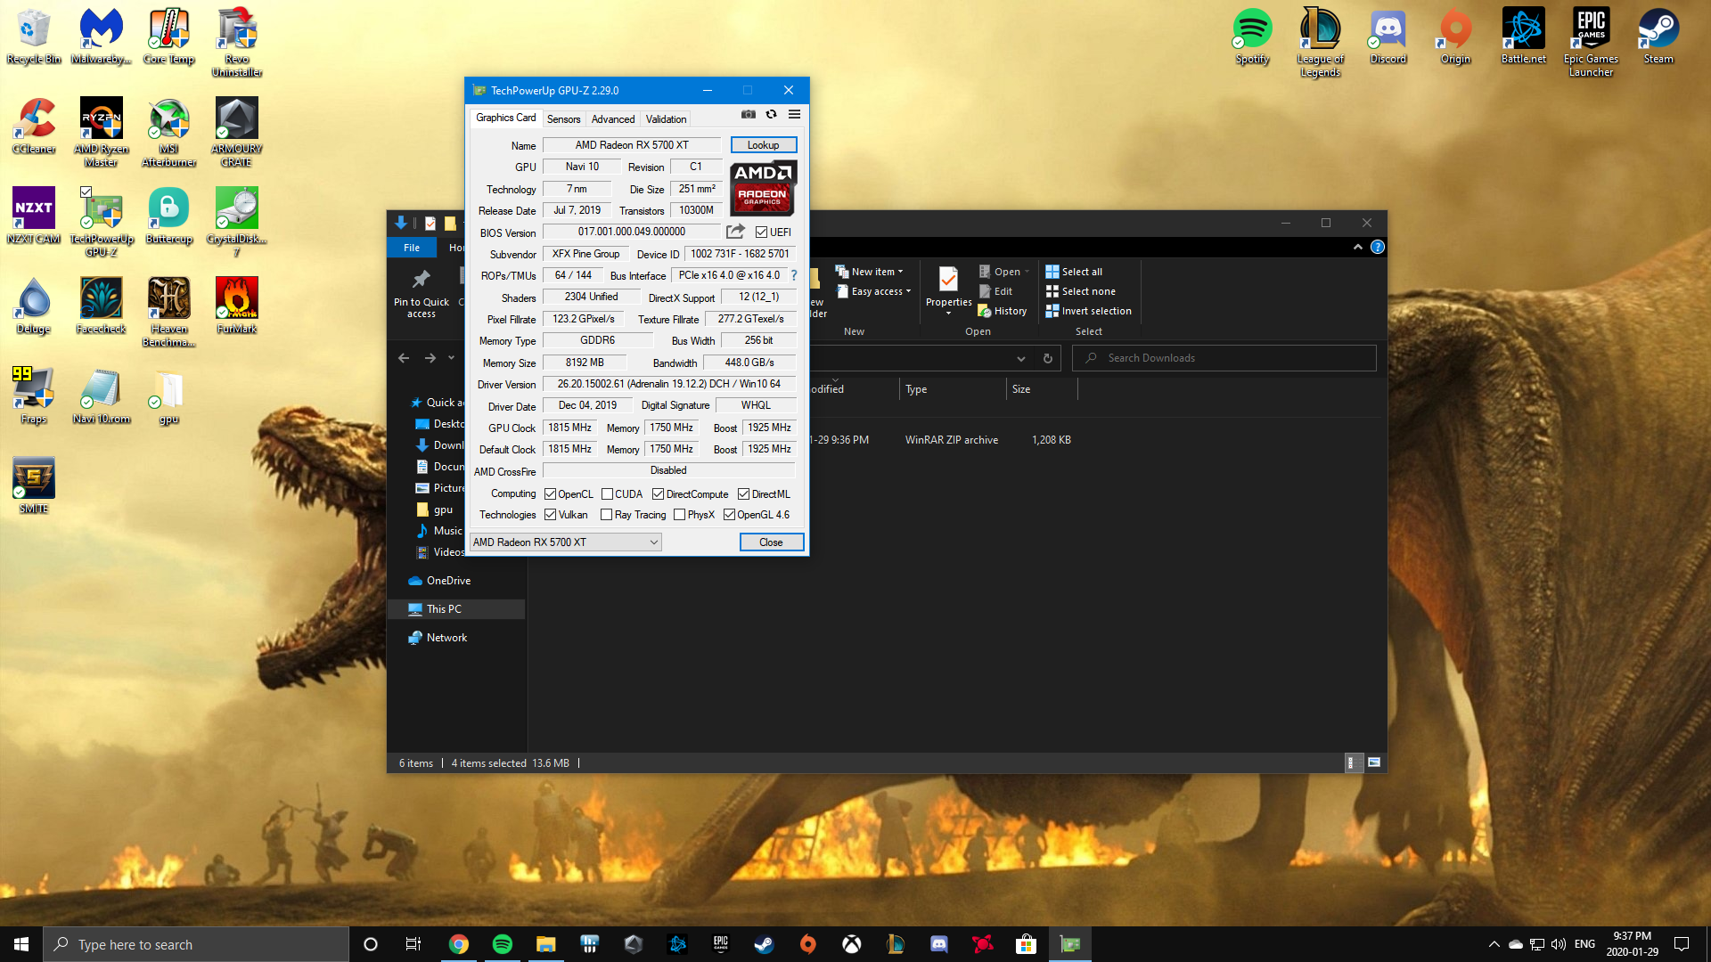
Task: Click Invert selection in Explorer ribbon
Action: pyautogui.click(x=1088, y=311)
